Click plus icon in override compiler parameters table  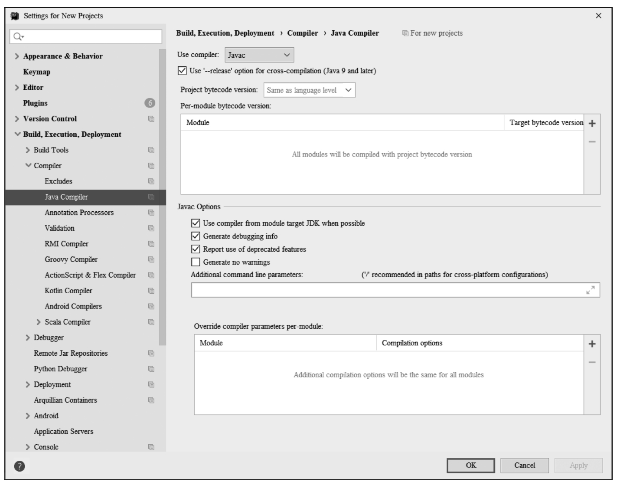click(592, 344)
